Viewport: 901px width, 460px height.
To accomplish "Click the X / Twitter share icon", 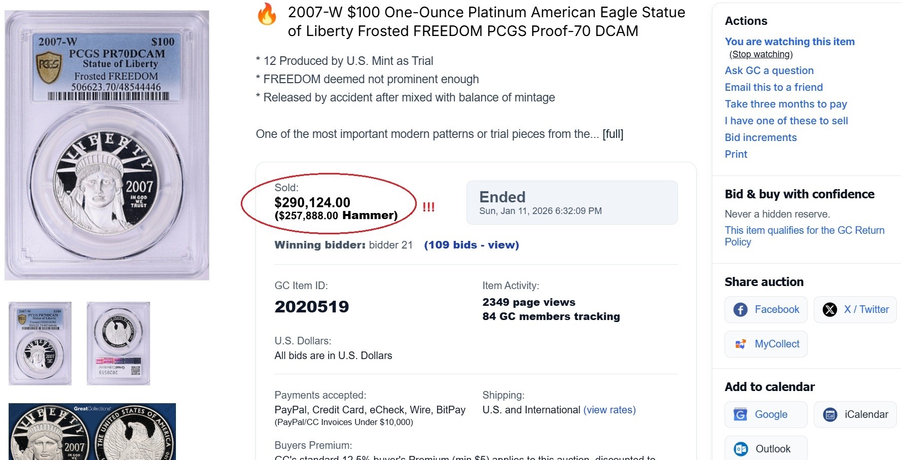I will [830, 310].
